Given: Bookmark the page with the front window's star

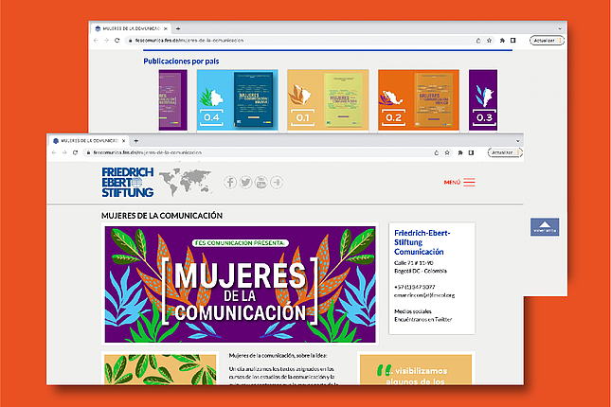Looking at the screenshot, I should pos(446,152).
